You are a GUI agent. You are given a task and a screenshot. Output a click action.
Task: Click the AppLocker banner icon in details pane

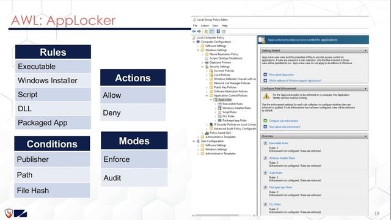pyautogui.click(x=261, y=40)
